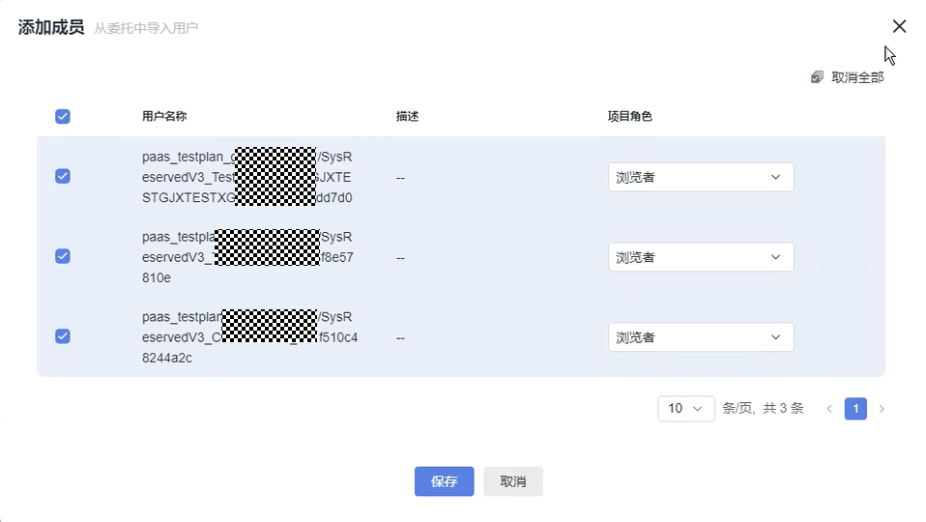The width and height of the screenshot is (926, 522).
Task: Click the 取消 cancel button
Action: (x=512, y=481)
